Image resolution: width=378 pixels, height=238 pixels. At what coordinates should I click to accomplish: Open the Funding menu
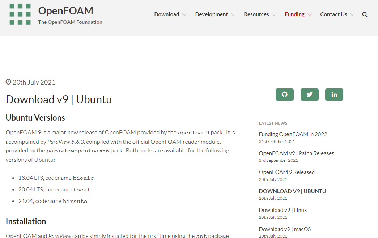(x=294, y=14)
